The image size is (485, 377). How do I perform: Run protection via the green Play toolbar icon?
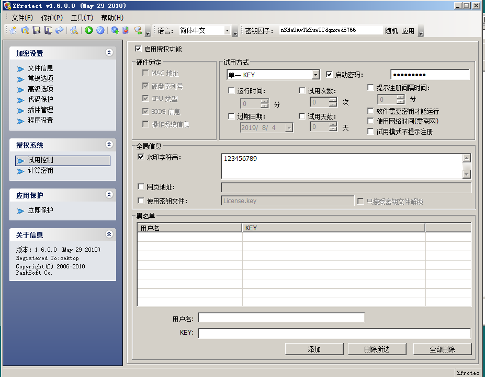(x=89, y=30)
